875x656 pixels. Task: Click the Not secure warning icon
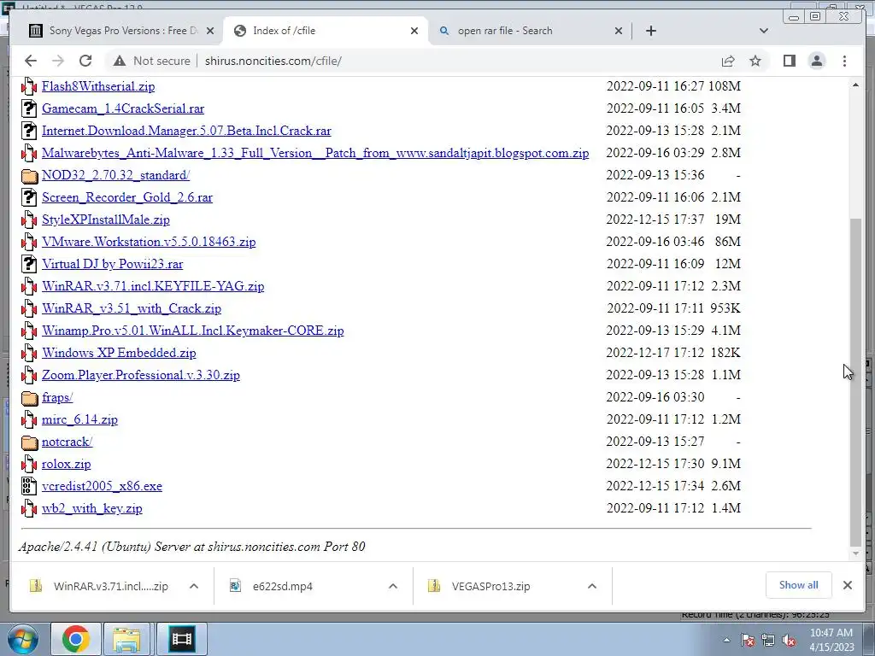(120, 61)
